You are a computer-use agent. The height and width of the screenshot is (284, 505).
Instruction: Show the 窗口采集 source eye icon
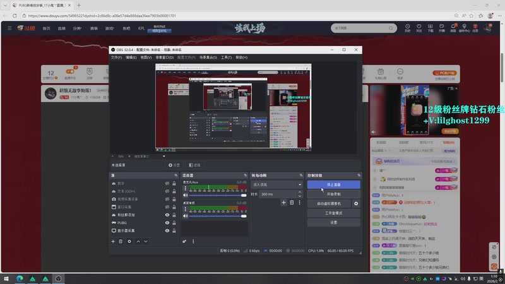pyautogui.click(x=167, y=207)
